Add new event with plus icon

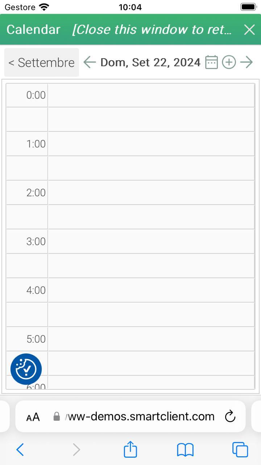pyautogui.click(x=229, y=62)
